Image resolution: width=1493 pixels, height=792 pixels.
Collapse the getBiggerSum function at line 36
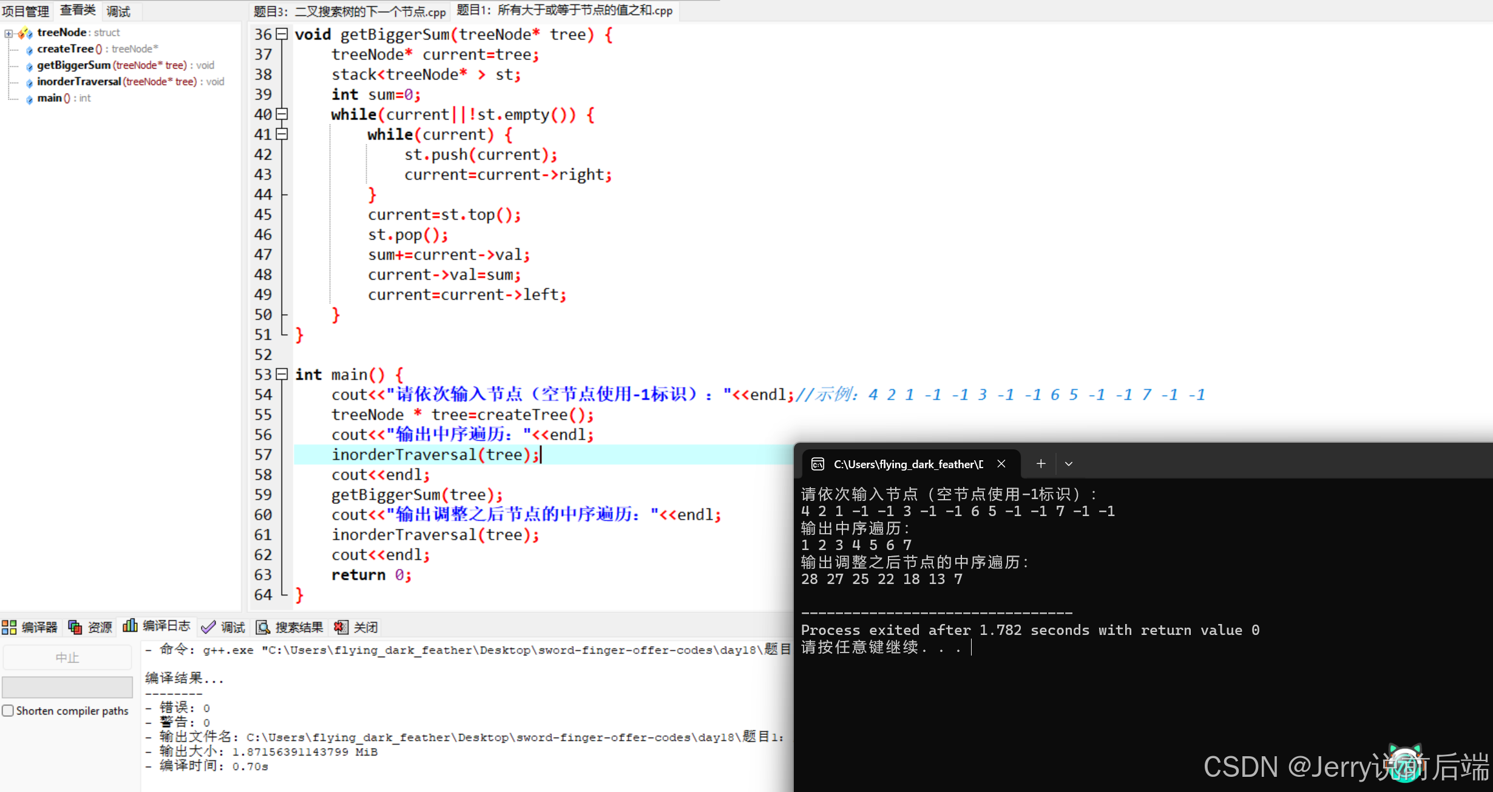(282, 34)
